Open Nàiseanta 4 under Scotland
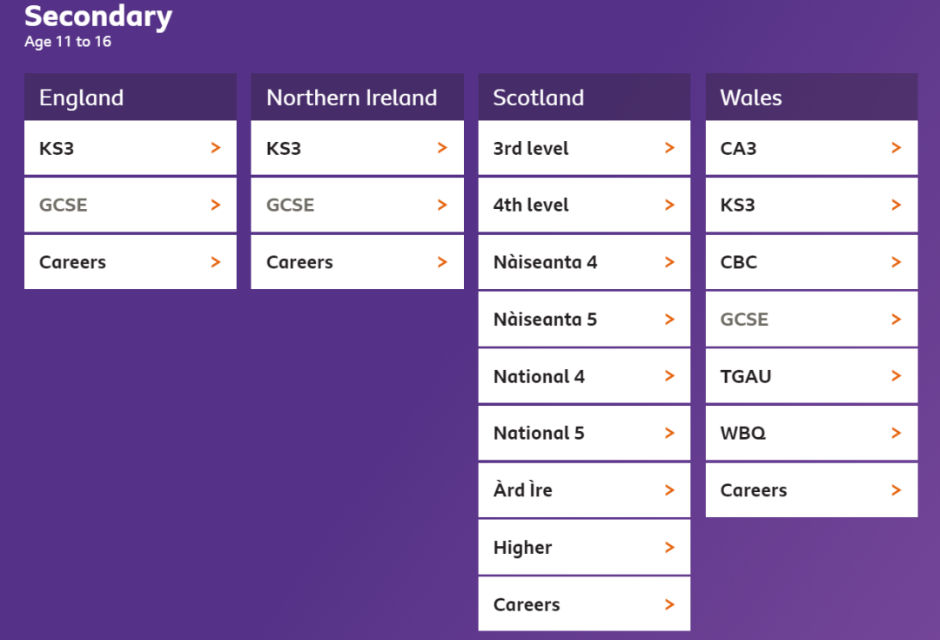The height and width of the screenshot is (640, 940). click(545, 262)
